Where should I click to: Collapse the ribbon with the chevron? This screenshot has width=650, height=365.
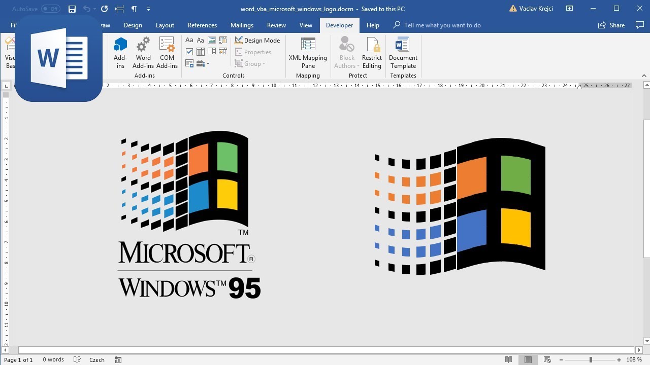tap(644, 76)
